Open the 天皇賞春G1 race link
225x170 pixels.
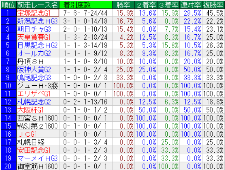click(x=34, y=37)
